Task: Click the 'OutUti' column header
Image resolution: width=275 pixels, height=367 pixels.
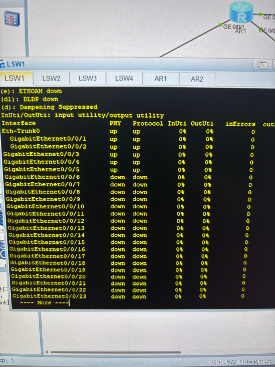Action: (x=202, y=124)
